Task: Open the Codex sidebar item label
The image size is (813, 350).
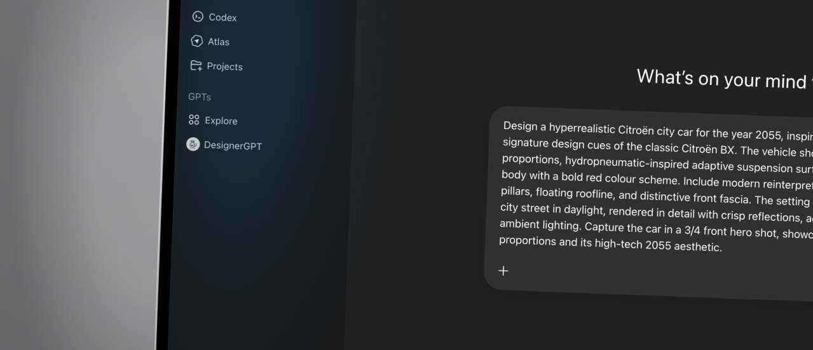Action: click(222, 18)
